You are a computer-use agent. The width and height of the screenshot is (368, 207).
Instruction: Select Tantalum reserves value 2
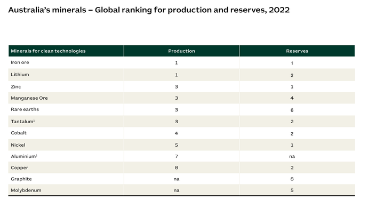pyautogui.click(x=292, y=122)
